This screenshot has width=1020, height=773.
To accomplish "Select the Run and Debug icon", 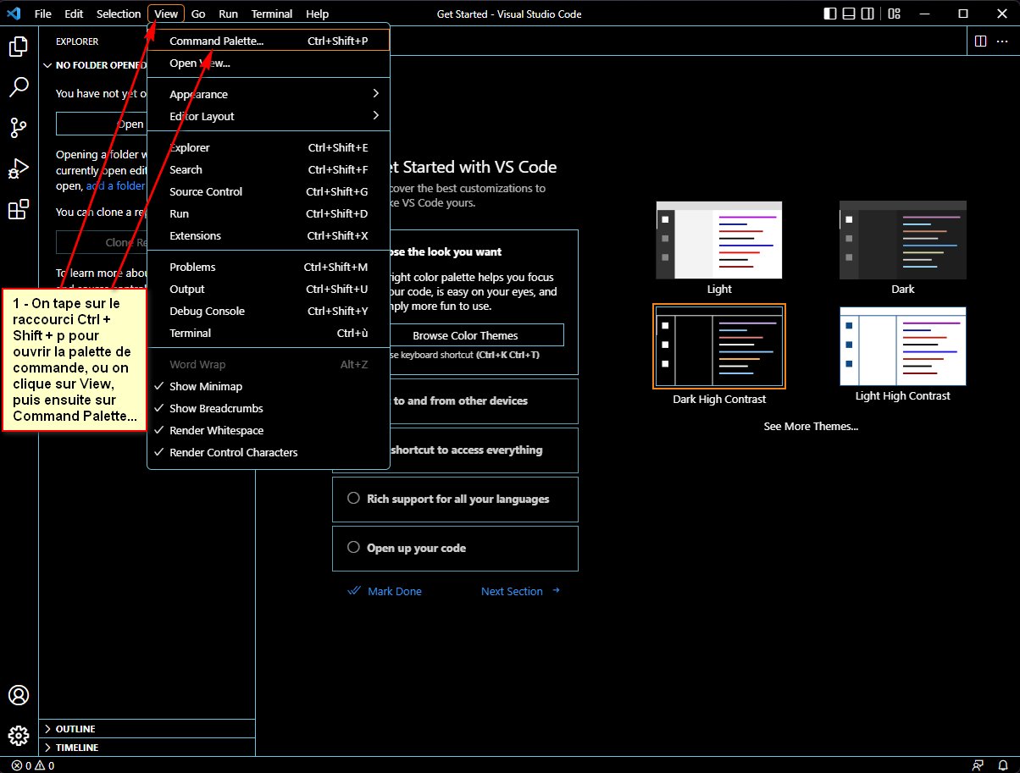I will pos(19,168).
